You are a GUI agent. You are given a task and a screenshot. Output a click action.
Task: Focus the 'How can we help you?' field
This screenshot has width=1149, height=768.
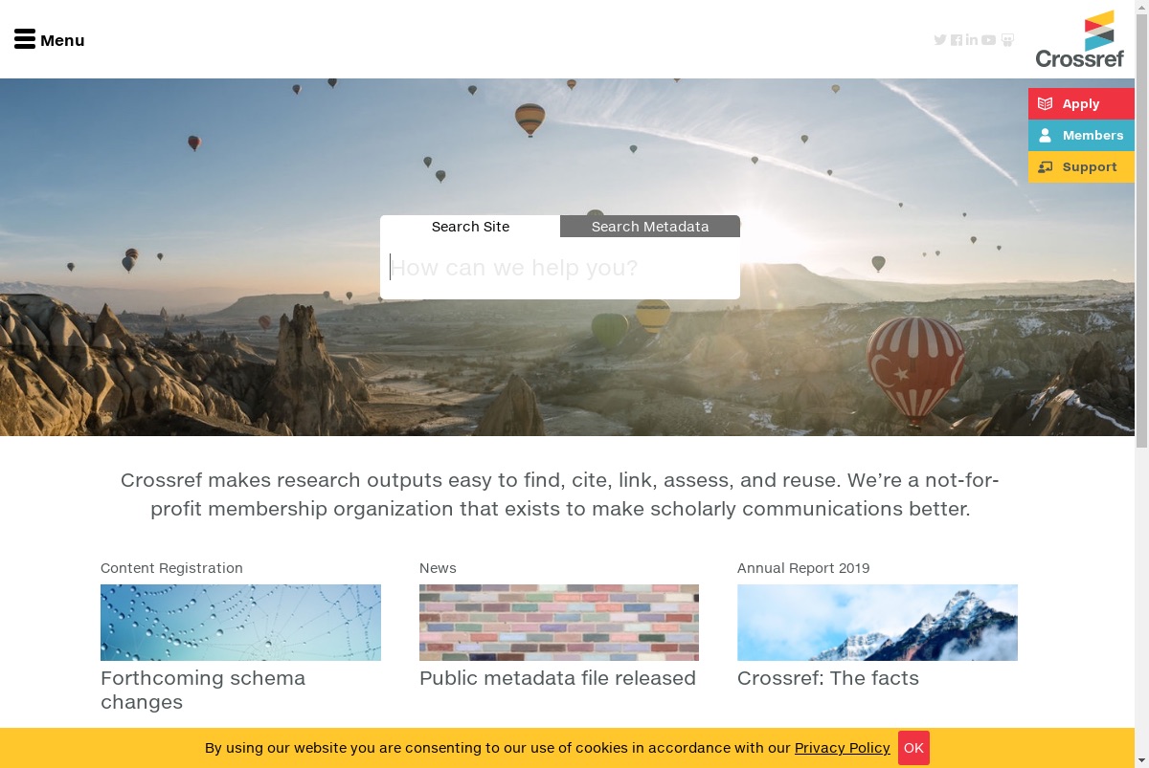click(x=560, y=268)
